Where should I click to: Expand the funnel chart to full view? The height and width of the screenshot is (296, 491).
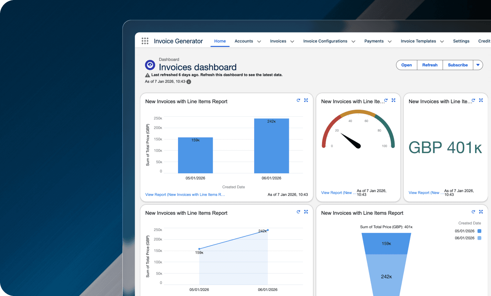pos(481,212)
